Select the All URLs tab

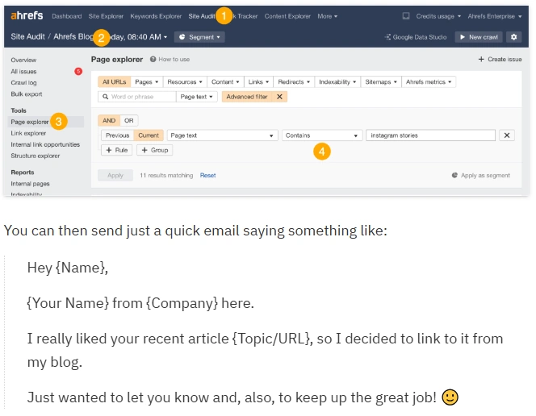pyautogui.click(x=114, y=82)
